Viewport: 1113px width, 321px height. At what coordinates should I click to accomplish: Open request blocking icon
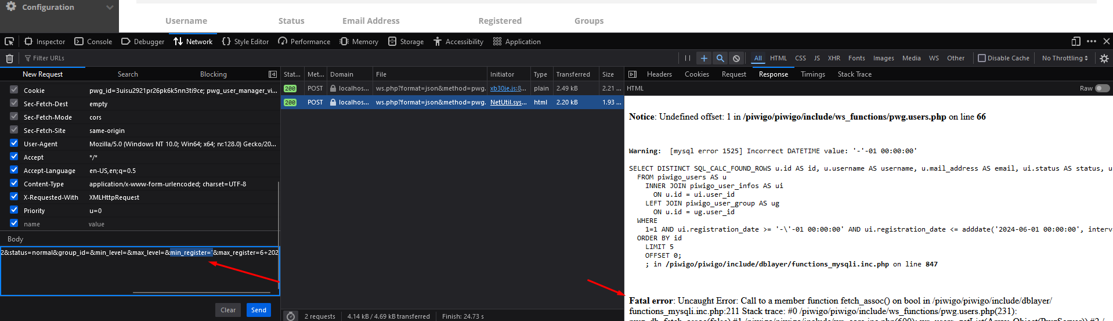736,58
